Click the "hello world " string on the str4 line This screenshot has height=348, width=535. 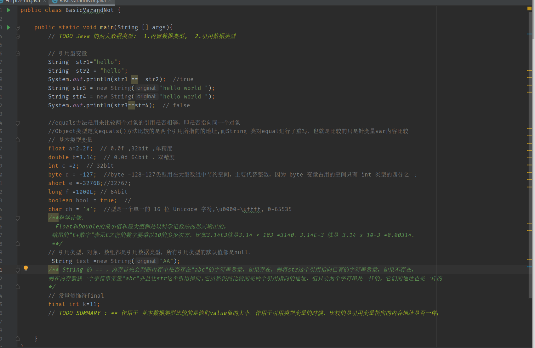click(x=184, y=97)
